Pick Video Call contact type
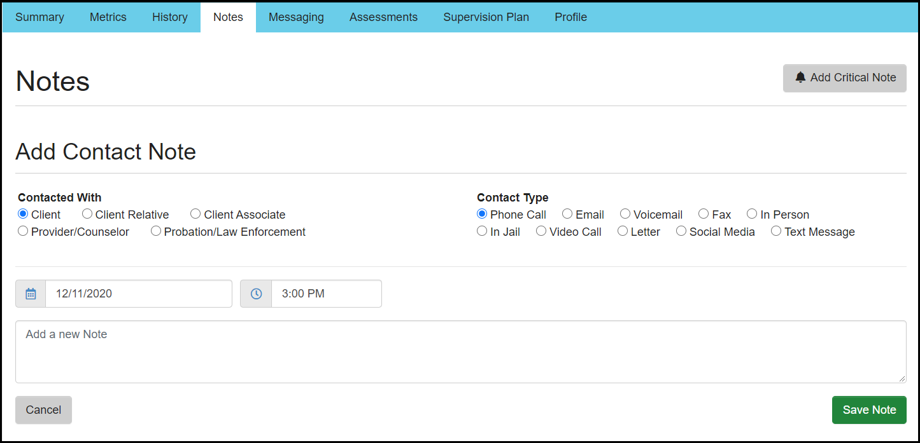The height and width of the screenshot is (443, 920). coord(541,231)
